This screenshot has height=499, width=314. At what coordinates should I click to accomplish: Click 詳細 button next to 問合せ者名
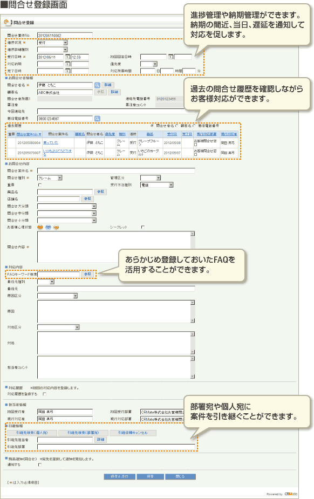[108, 85]
